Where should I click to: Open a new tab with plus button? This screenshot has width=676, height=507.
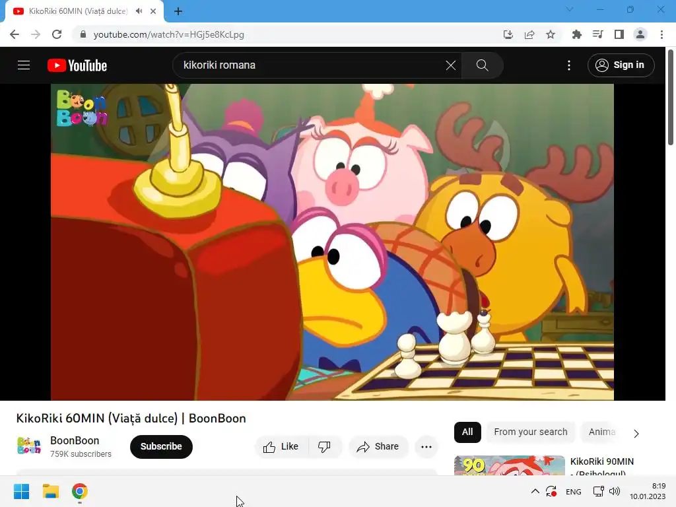point(178,11)
